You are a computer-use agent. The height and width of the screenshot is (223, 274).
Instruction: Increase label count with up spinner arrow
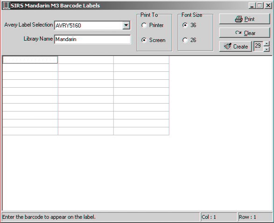(x=267, y=44)
